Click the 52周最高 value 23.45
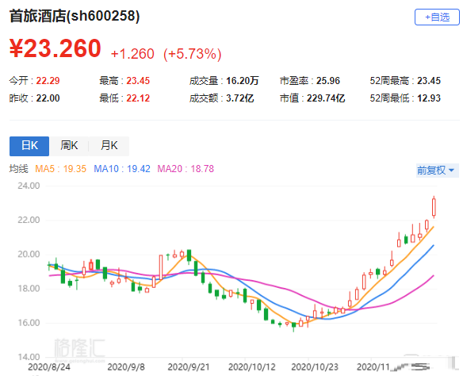 pyautogui.click(x=429, y=81)
